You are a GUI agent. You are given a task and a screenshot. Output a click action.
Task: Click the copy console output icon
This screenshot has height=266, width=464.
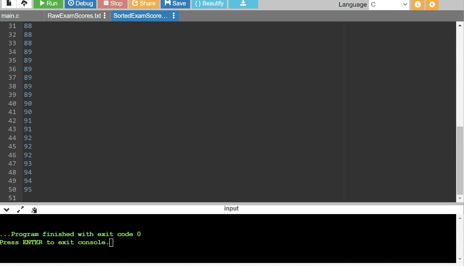(34, 210)
